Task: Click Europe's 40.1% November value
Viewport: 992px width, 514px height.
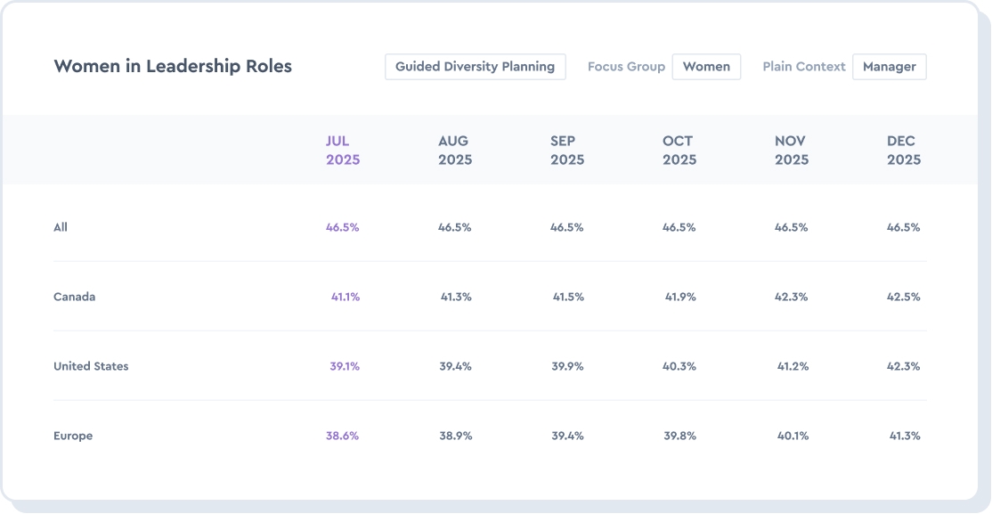Action: pyautogui.click(x=792, y=436)
